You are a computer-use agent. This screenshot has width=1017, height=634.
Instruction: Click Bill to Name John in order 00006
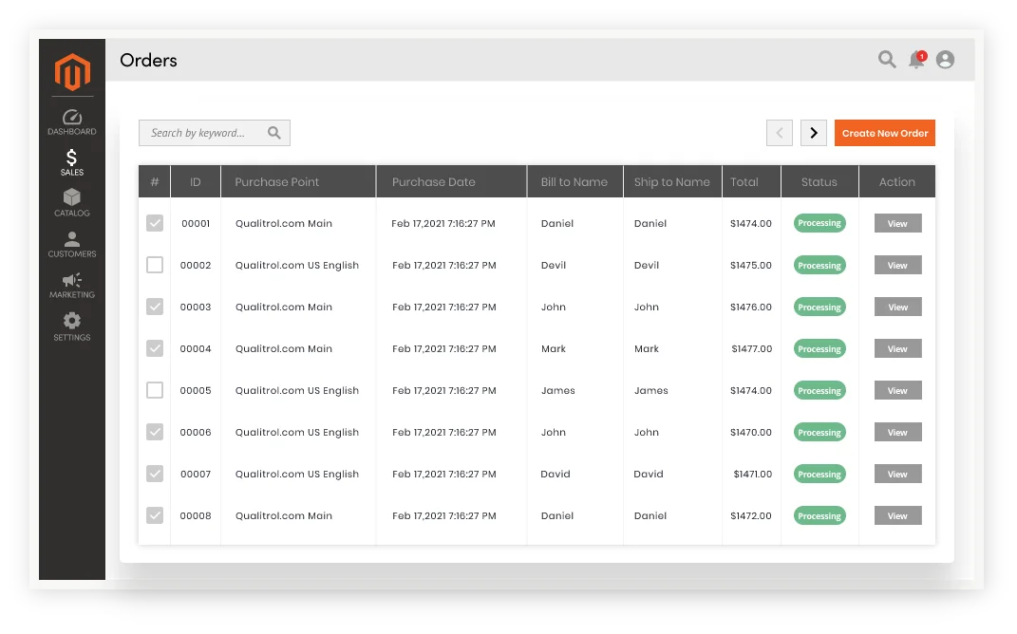554,433
